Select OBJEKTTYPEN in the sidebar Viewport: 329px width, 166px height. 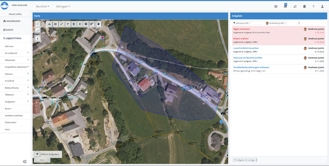[12, 38]
